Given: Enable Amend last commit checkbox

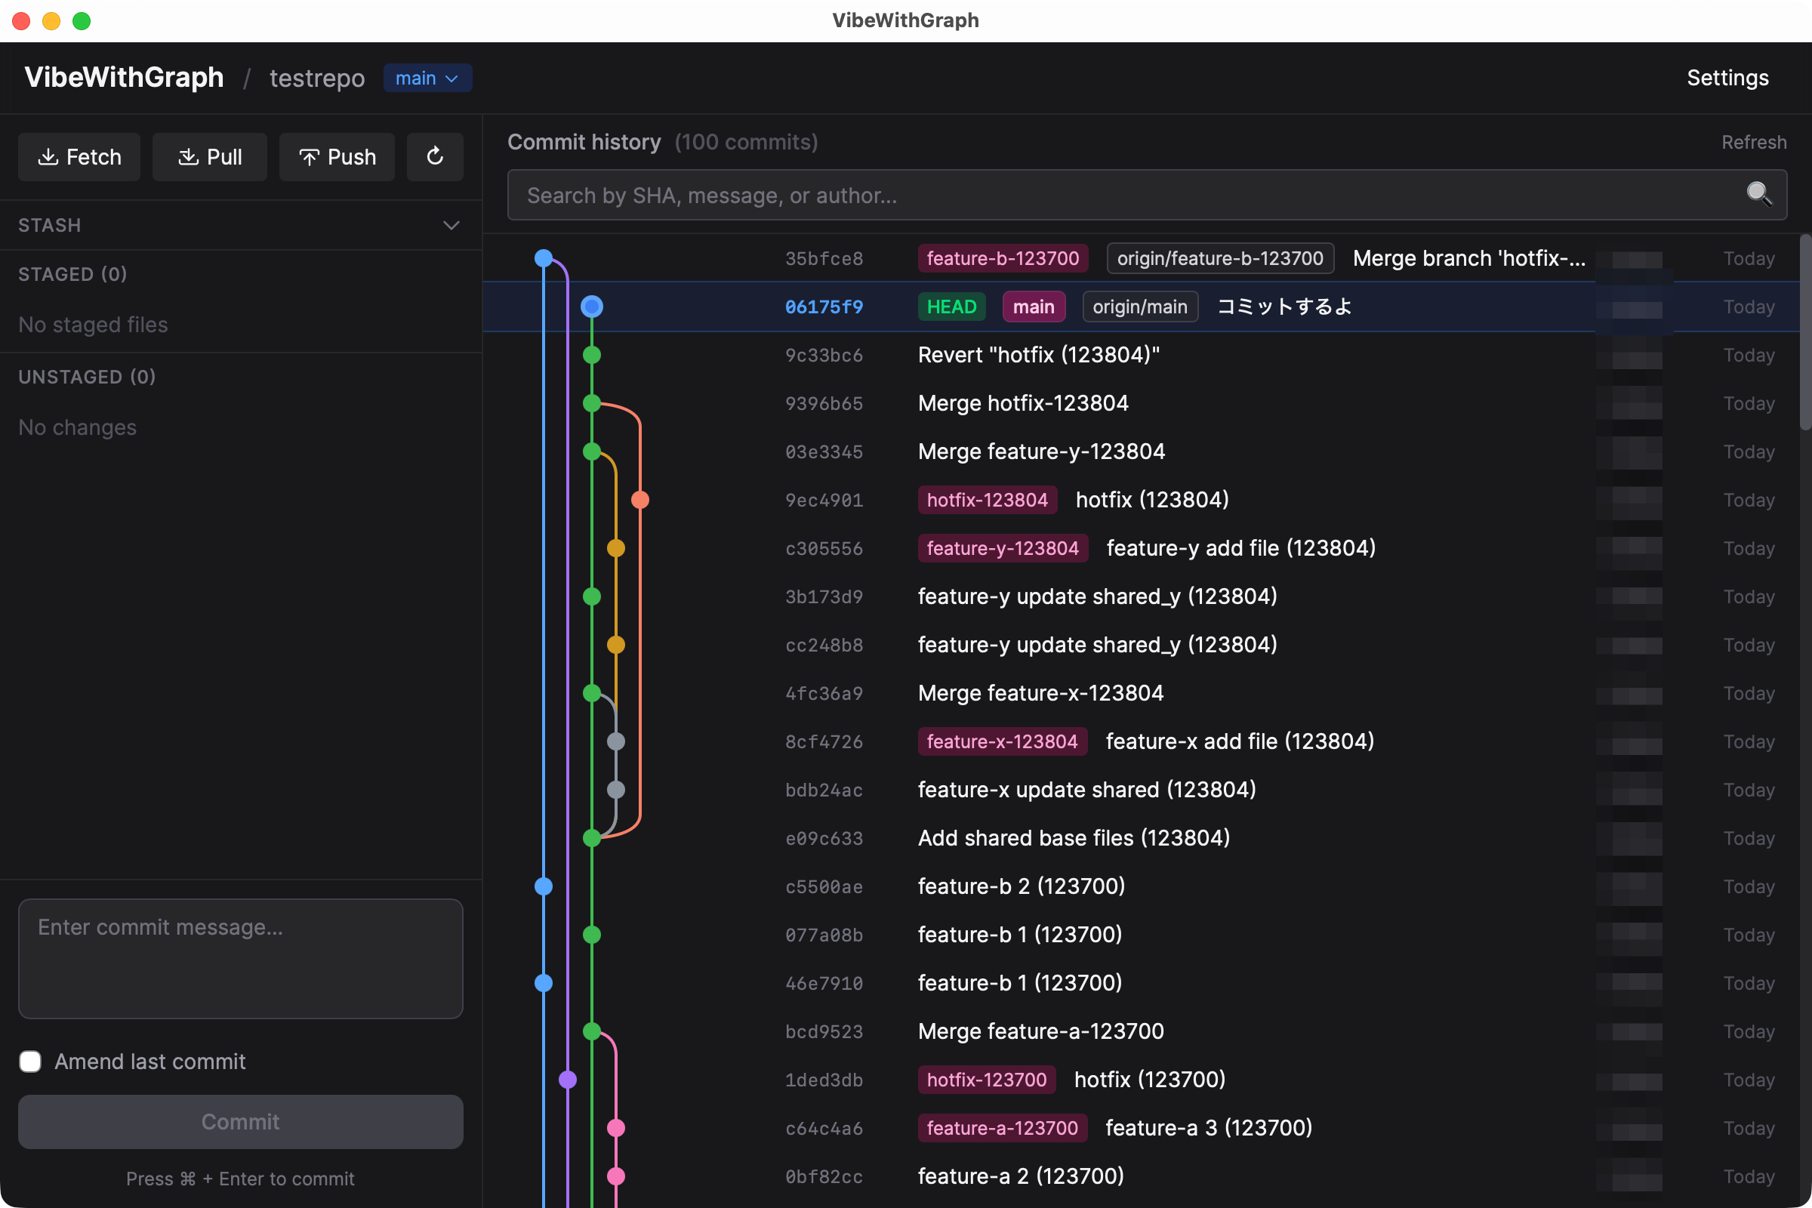Looking at the screenshot, I should (x=30, y=1062).
